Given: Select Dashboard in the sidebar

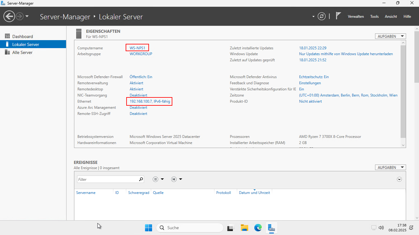Looking at the screenshot, I should (33, 36).
